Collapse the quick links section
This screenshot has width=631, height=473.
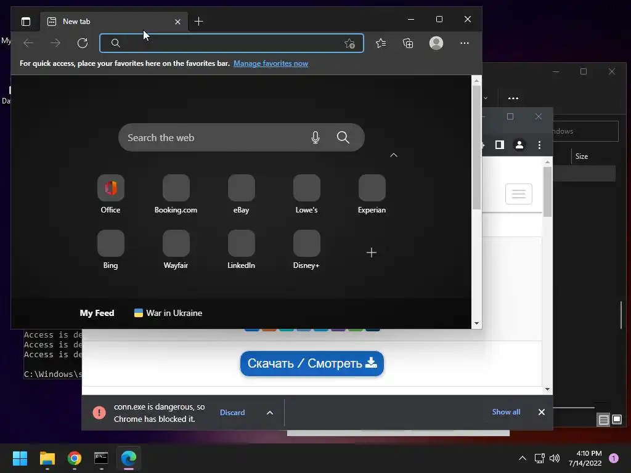tap(394, 155)
